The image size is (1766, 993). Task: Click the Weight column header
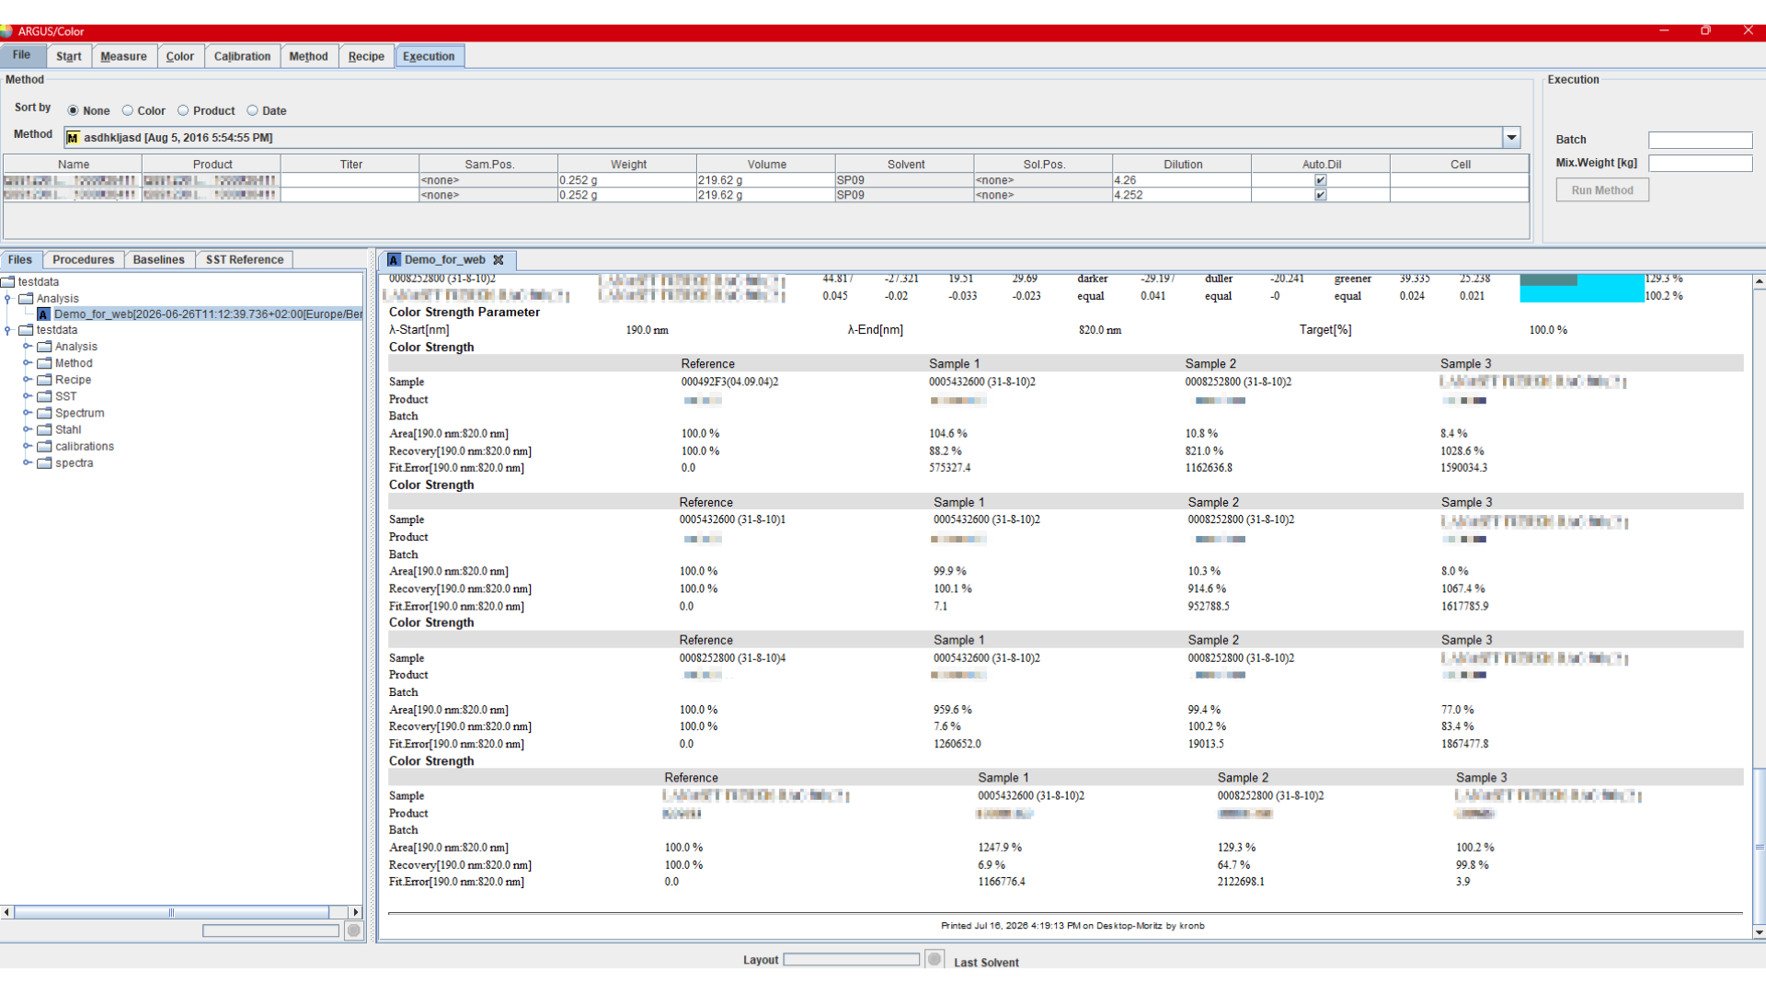(628, 165)
